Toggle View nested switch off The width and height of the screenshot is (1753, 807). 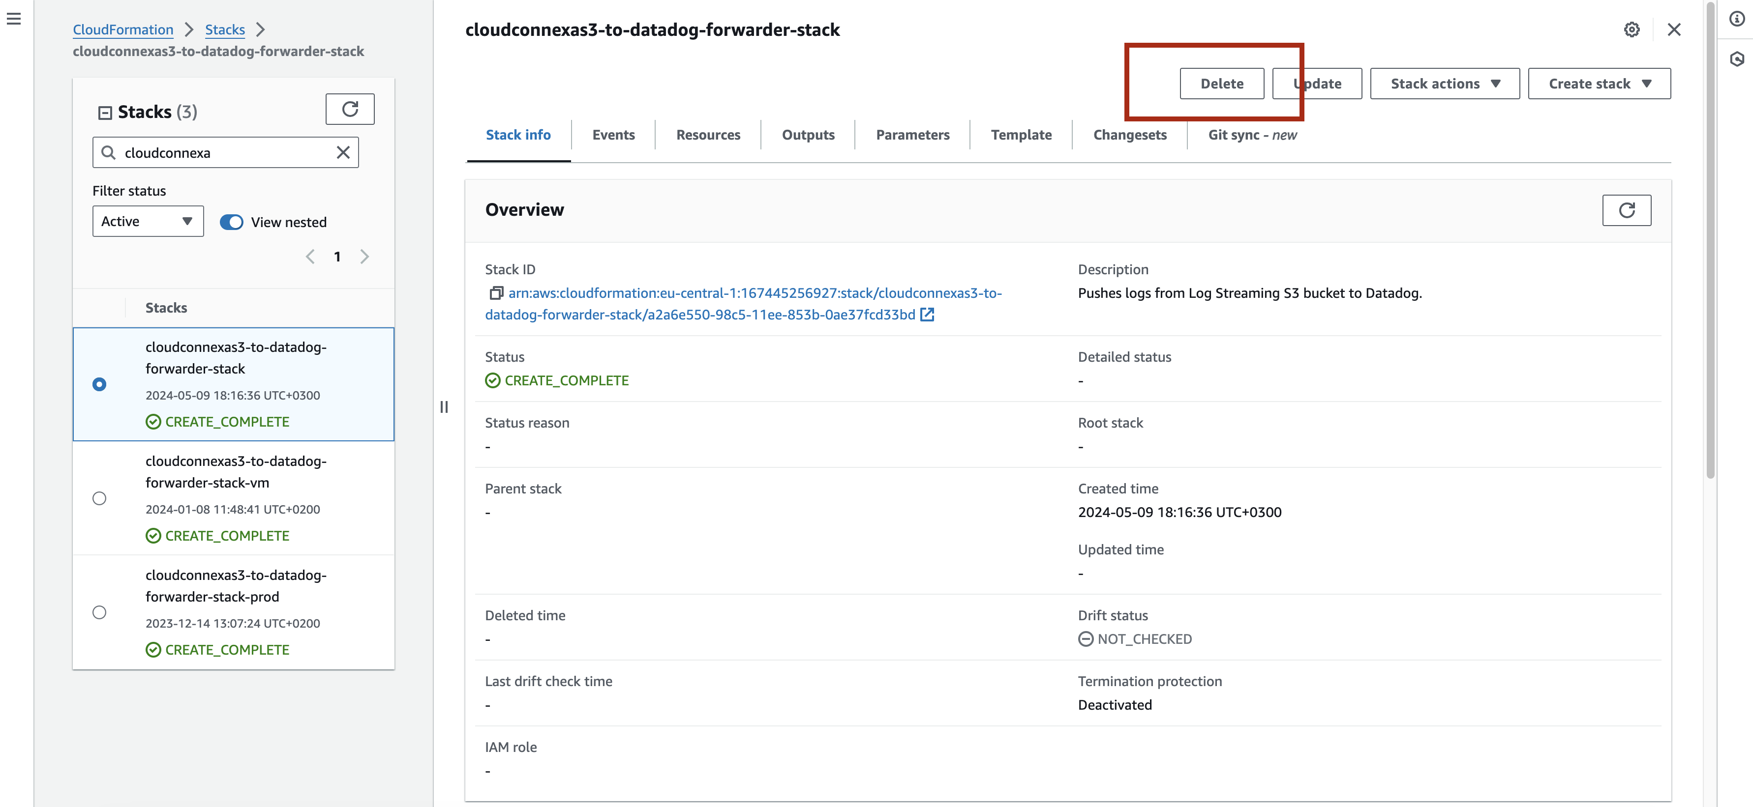[x=231, y=222]
